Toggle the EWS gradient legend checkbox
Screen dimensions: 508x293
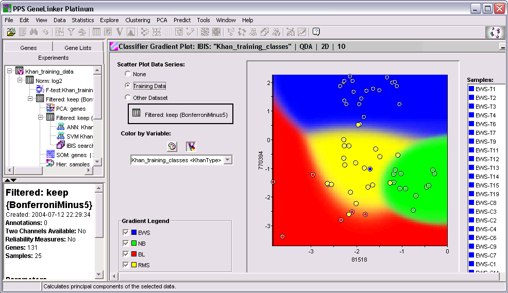coord(126,232)
